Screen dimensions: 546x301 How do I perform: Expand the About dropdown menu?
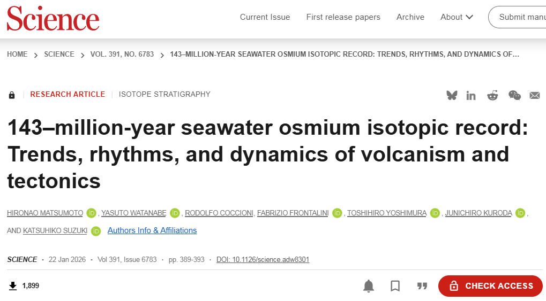(x=457, y=17)
